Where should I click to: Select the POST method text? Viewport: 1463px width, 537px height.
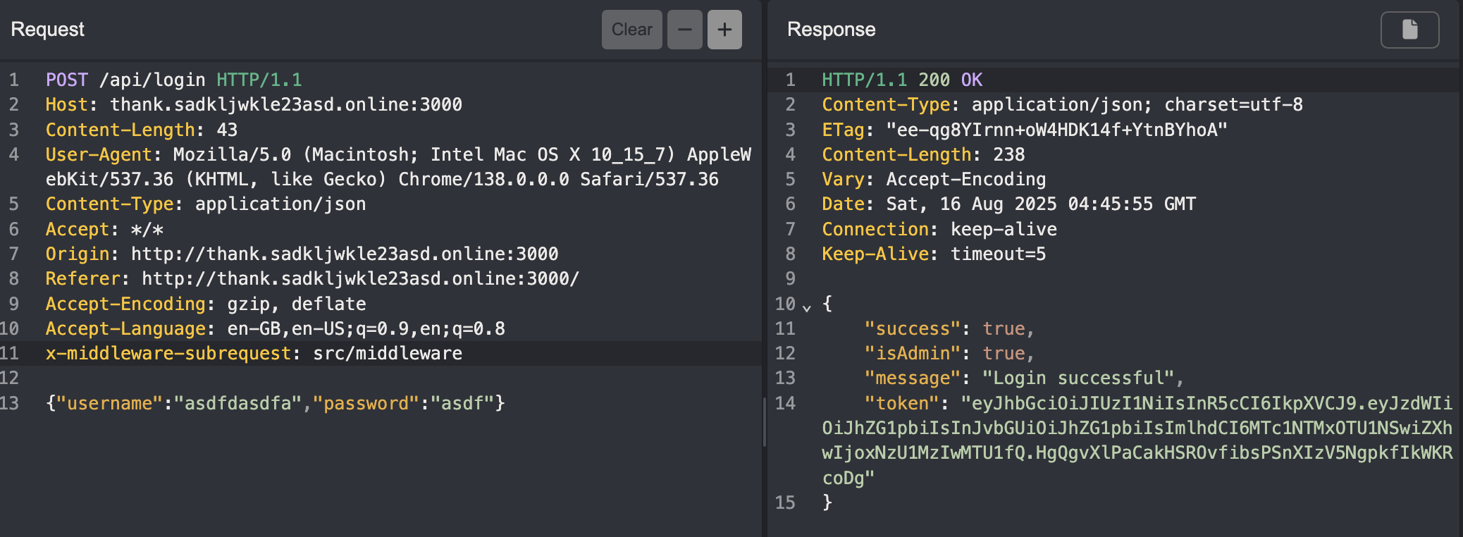click(67, 80)
